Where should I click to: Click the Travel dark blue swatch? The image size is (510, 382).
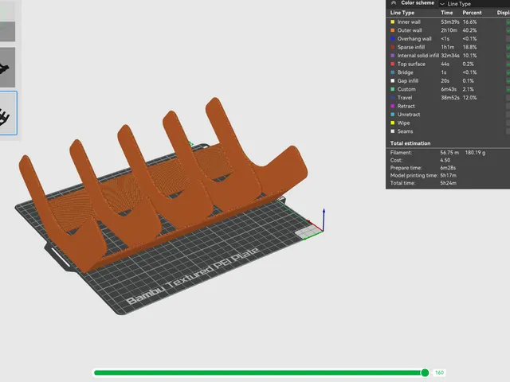point(393,98)
